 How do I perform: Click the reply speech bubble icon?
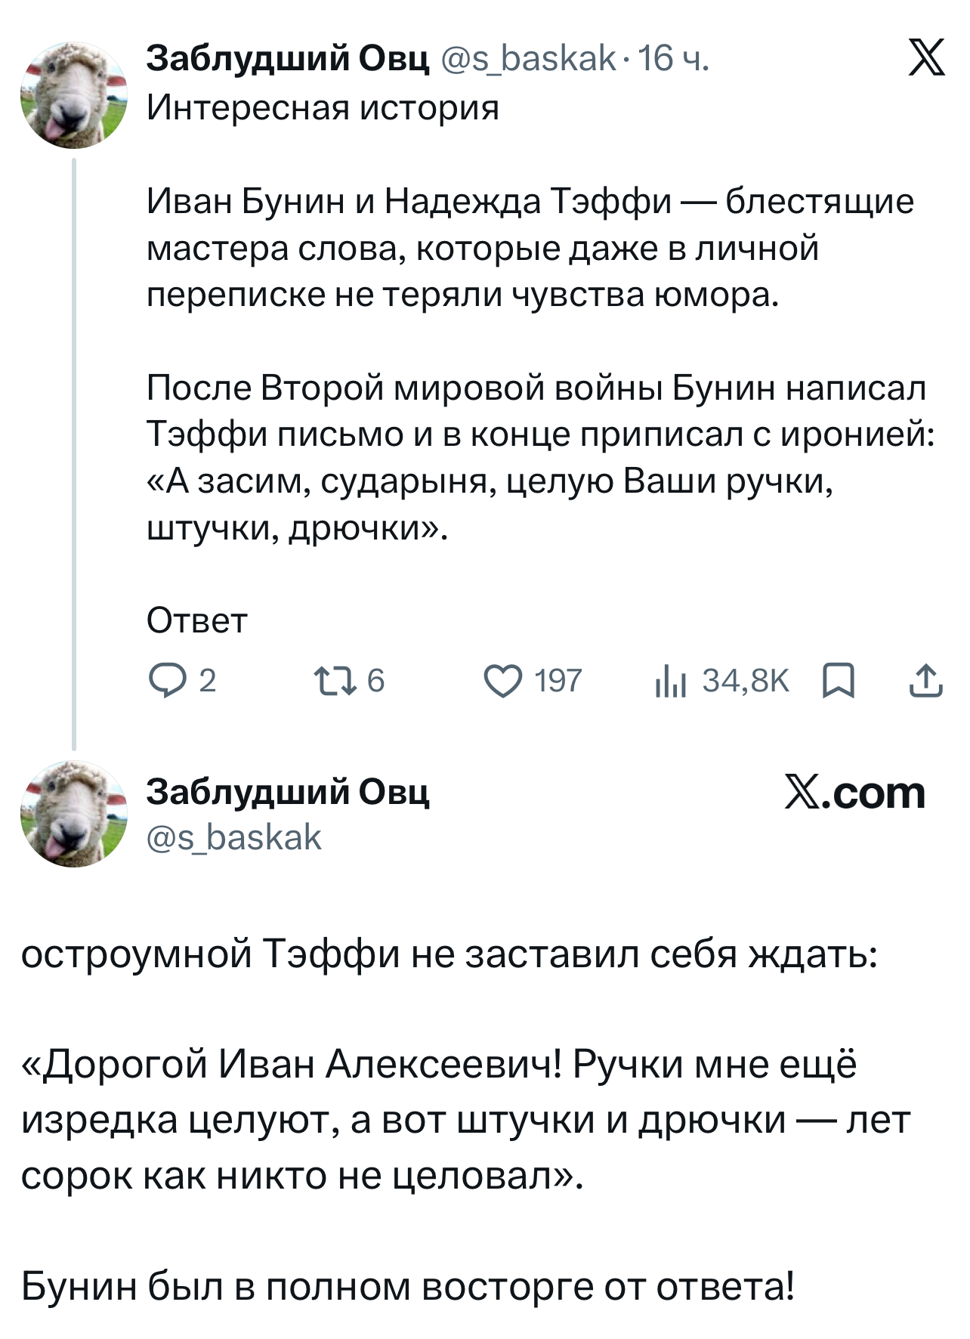pyautogui.click(x=164, y=681)
